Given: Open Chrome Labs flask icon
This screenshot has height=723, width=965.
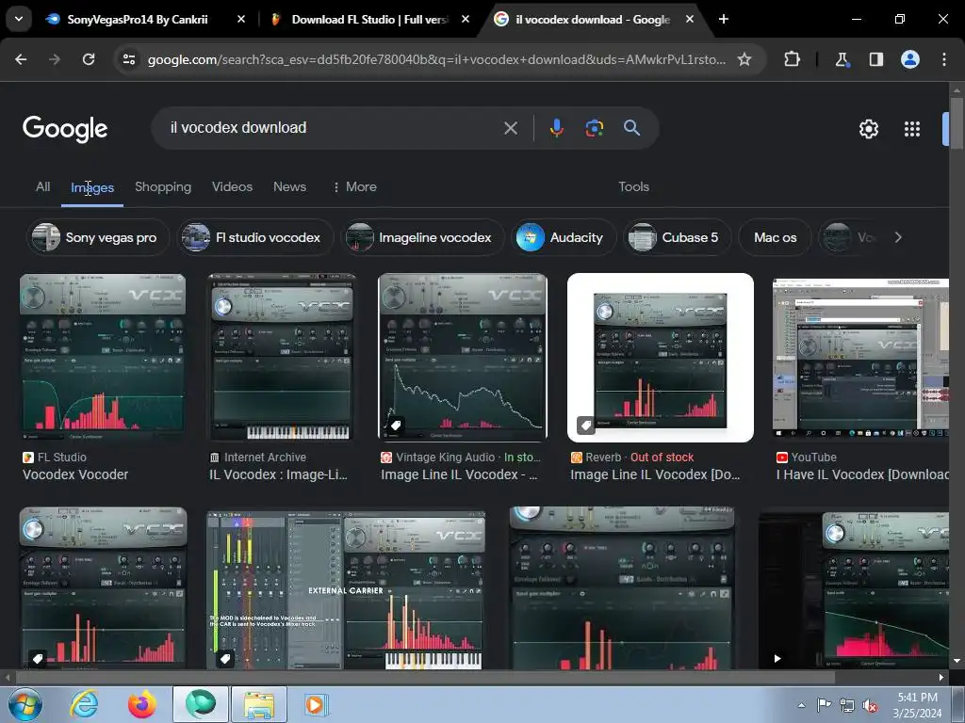Looking at the screenshot, I should coord(842,59).
